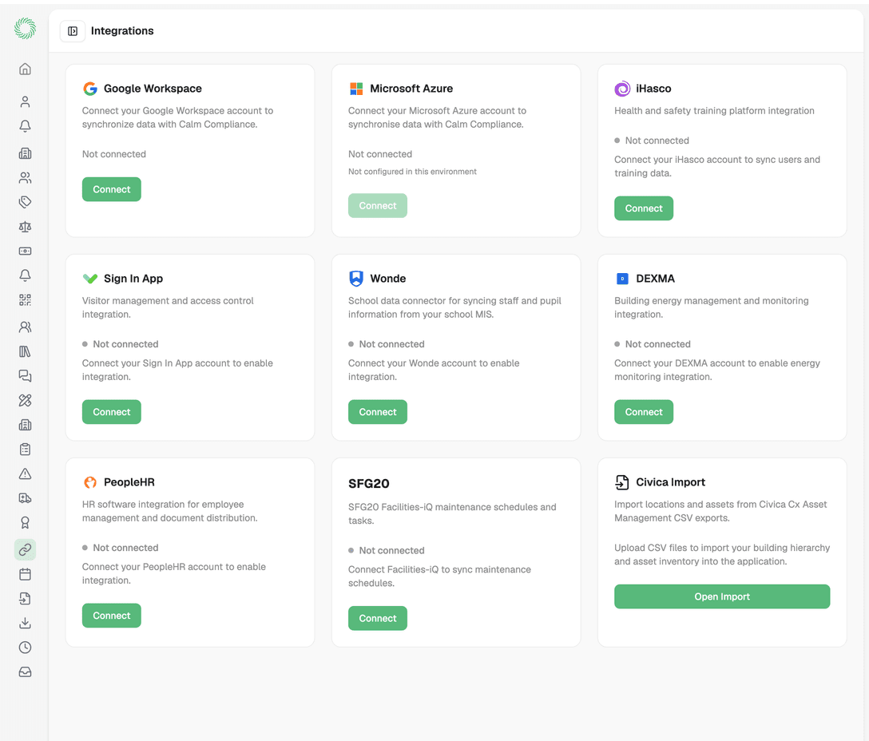Connect the iHasco integration
The width and height of the screenshot is (869, 741).
tap(644, 208)
